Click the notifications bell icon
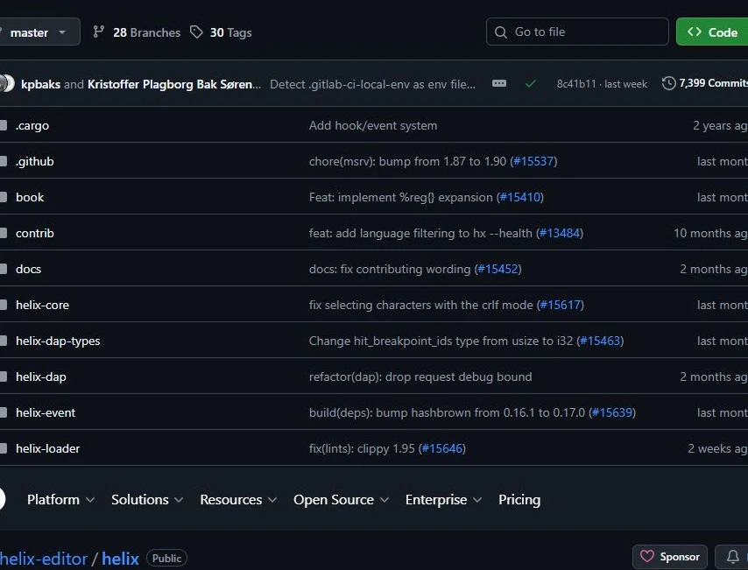The height and width of the screenshot is (570, 748). coord(733,557)
